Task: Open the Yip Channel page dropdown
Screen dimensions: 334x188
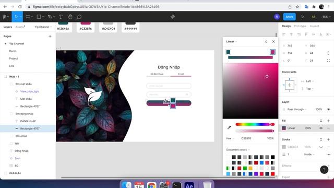Action: click(43, 27)
